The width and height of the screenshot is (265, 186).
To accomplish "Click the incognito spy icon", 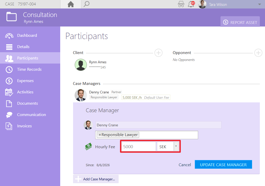I will [x=181, y=4].
